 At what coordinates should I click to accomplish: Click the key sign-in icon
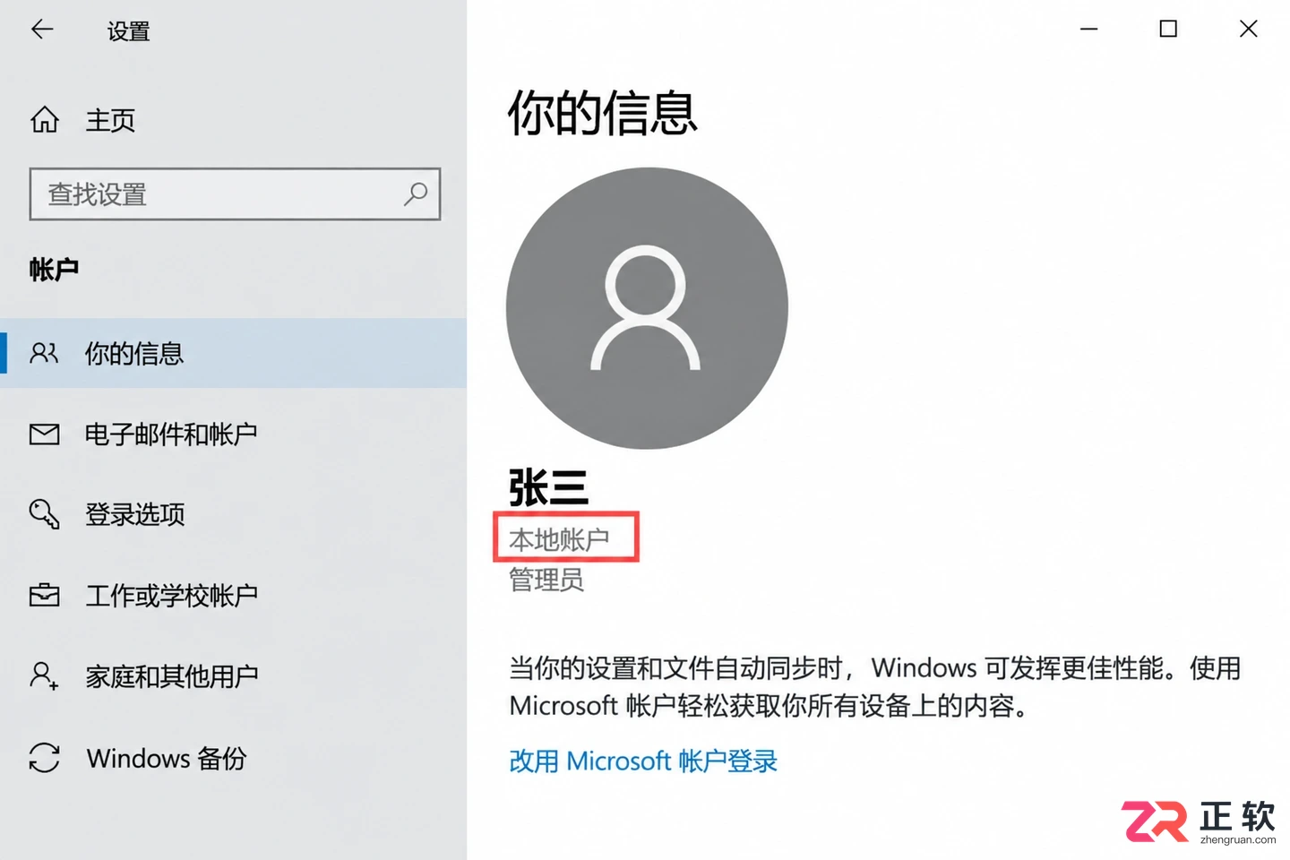click(44, 514)
